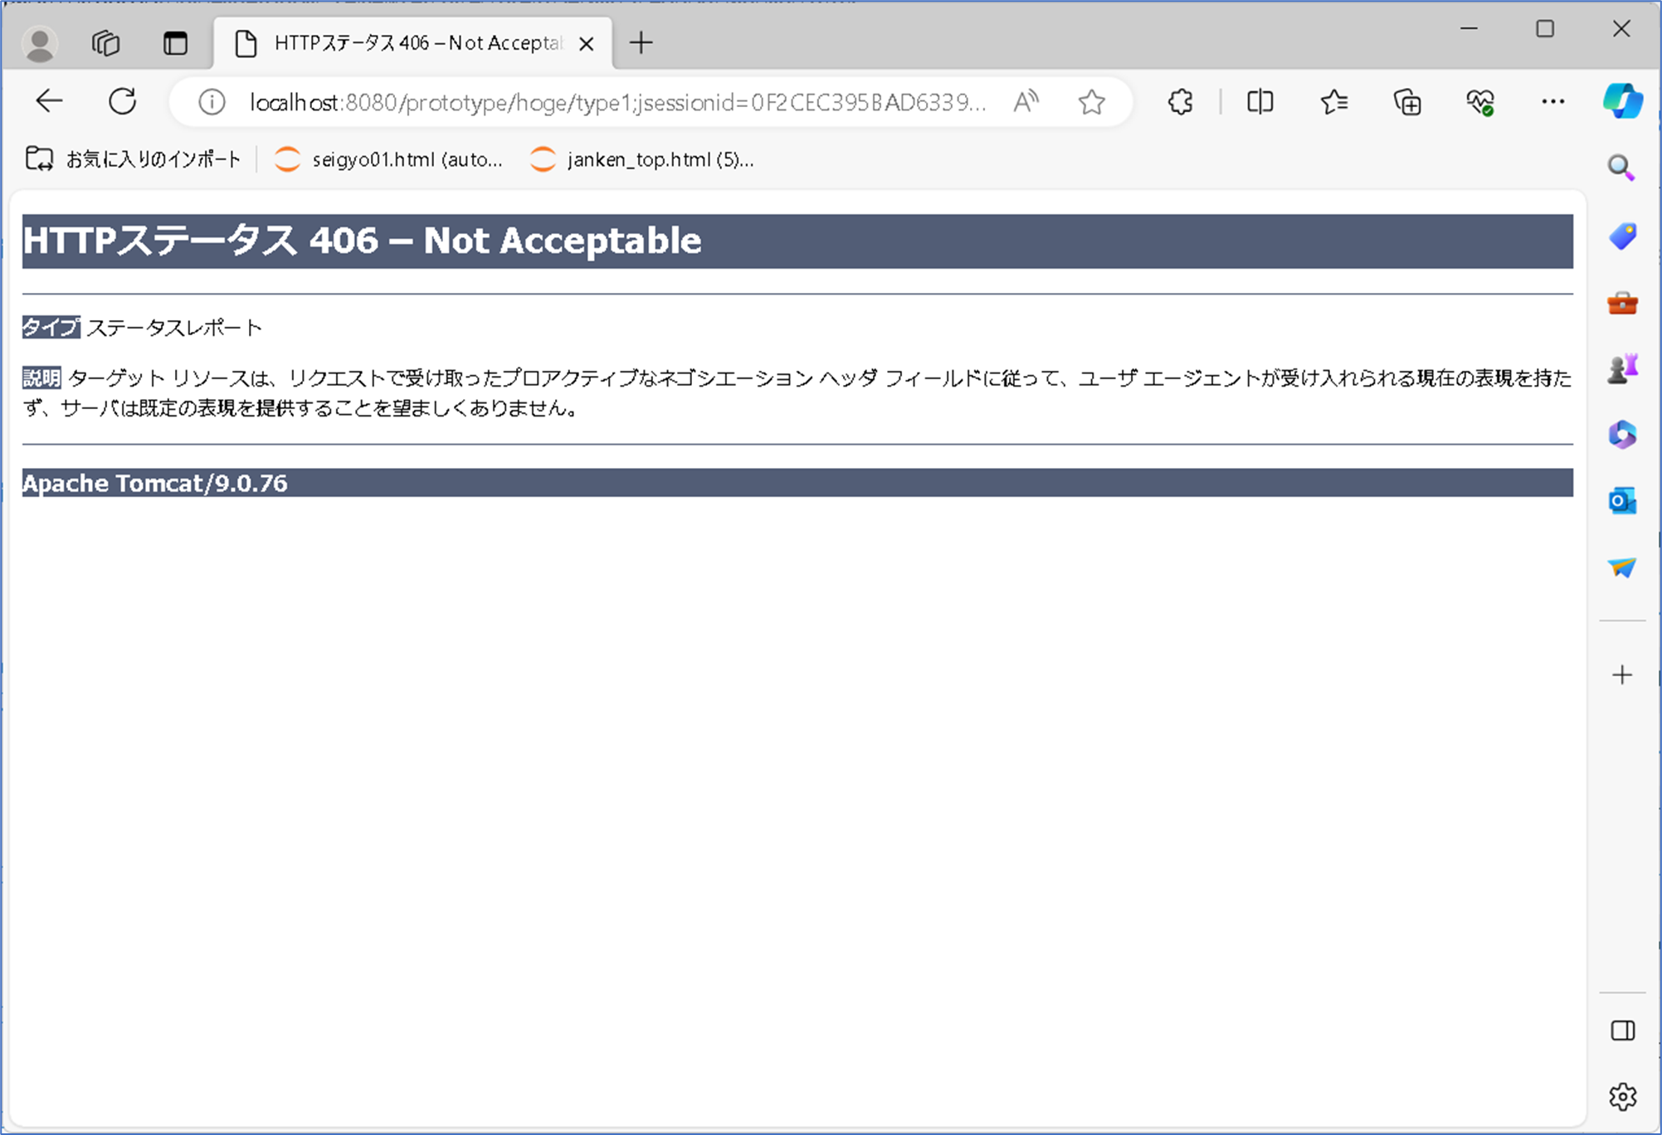Open a new tab with plus button

click(641, 42)
